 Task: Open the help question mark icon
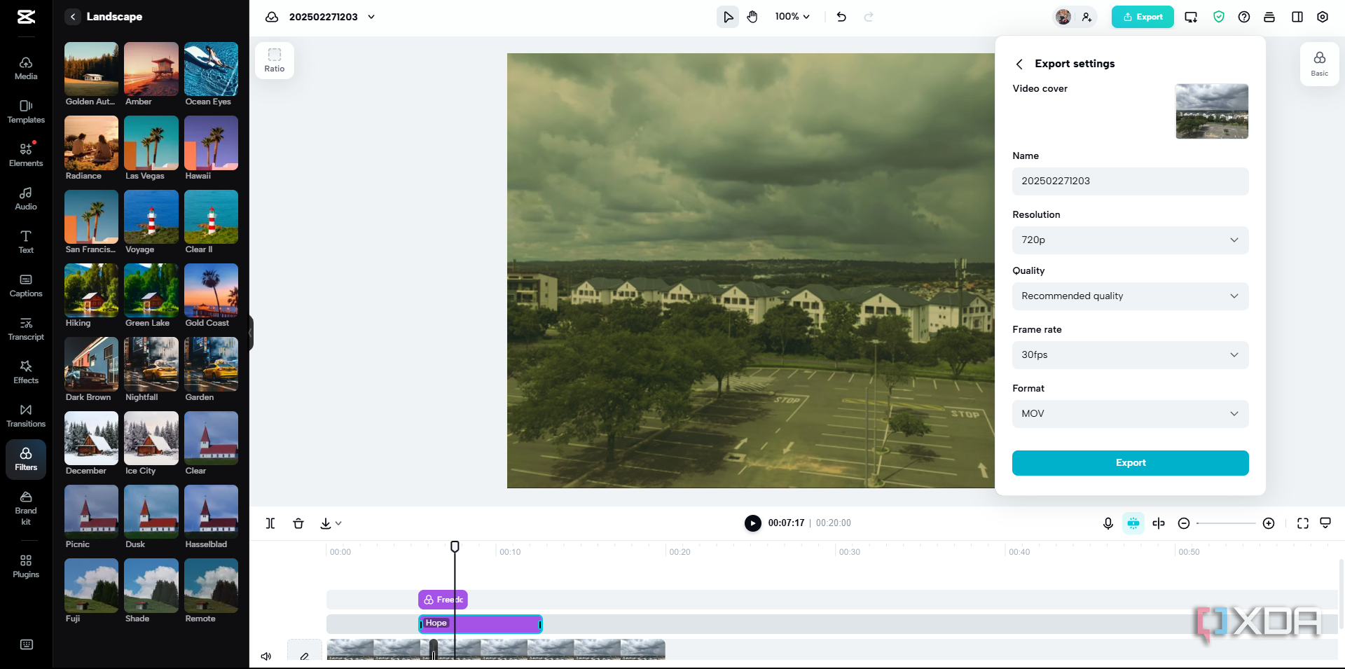1244,17
